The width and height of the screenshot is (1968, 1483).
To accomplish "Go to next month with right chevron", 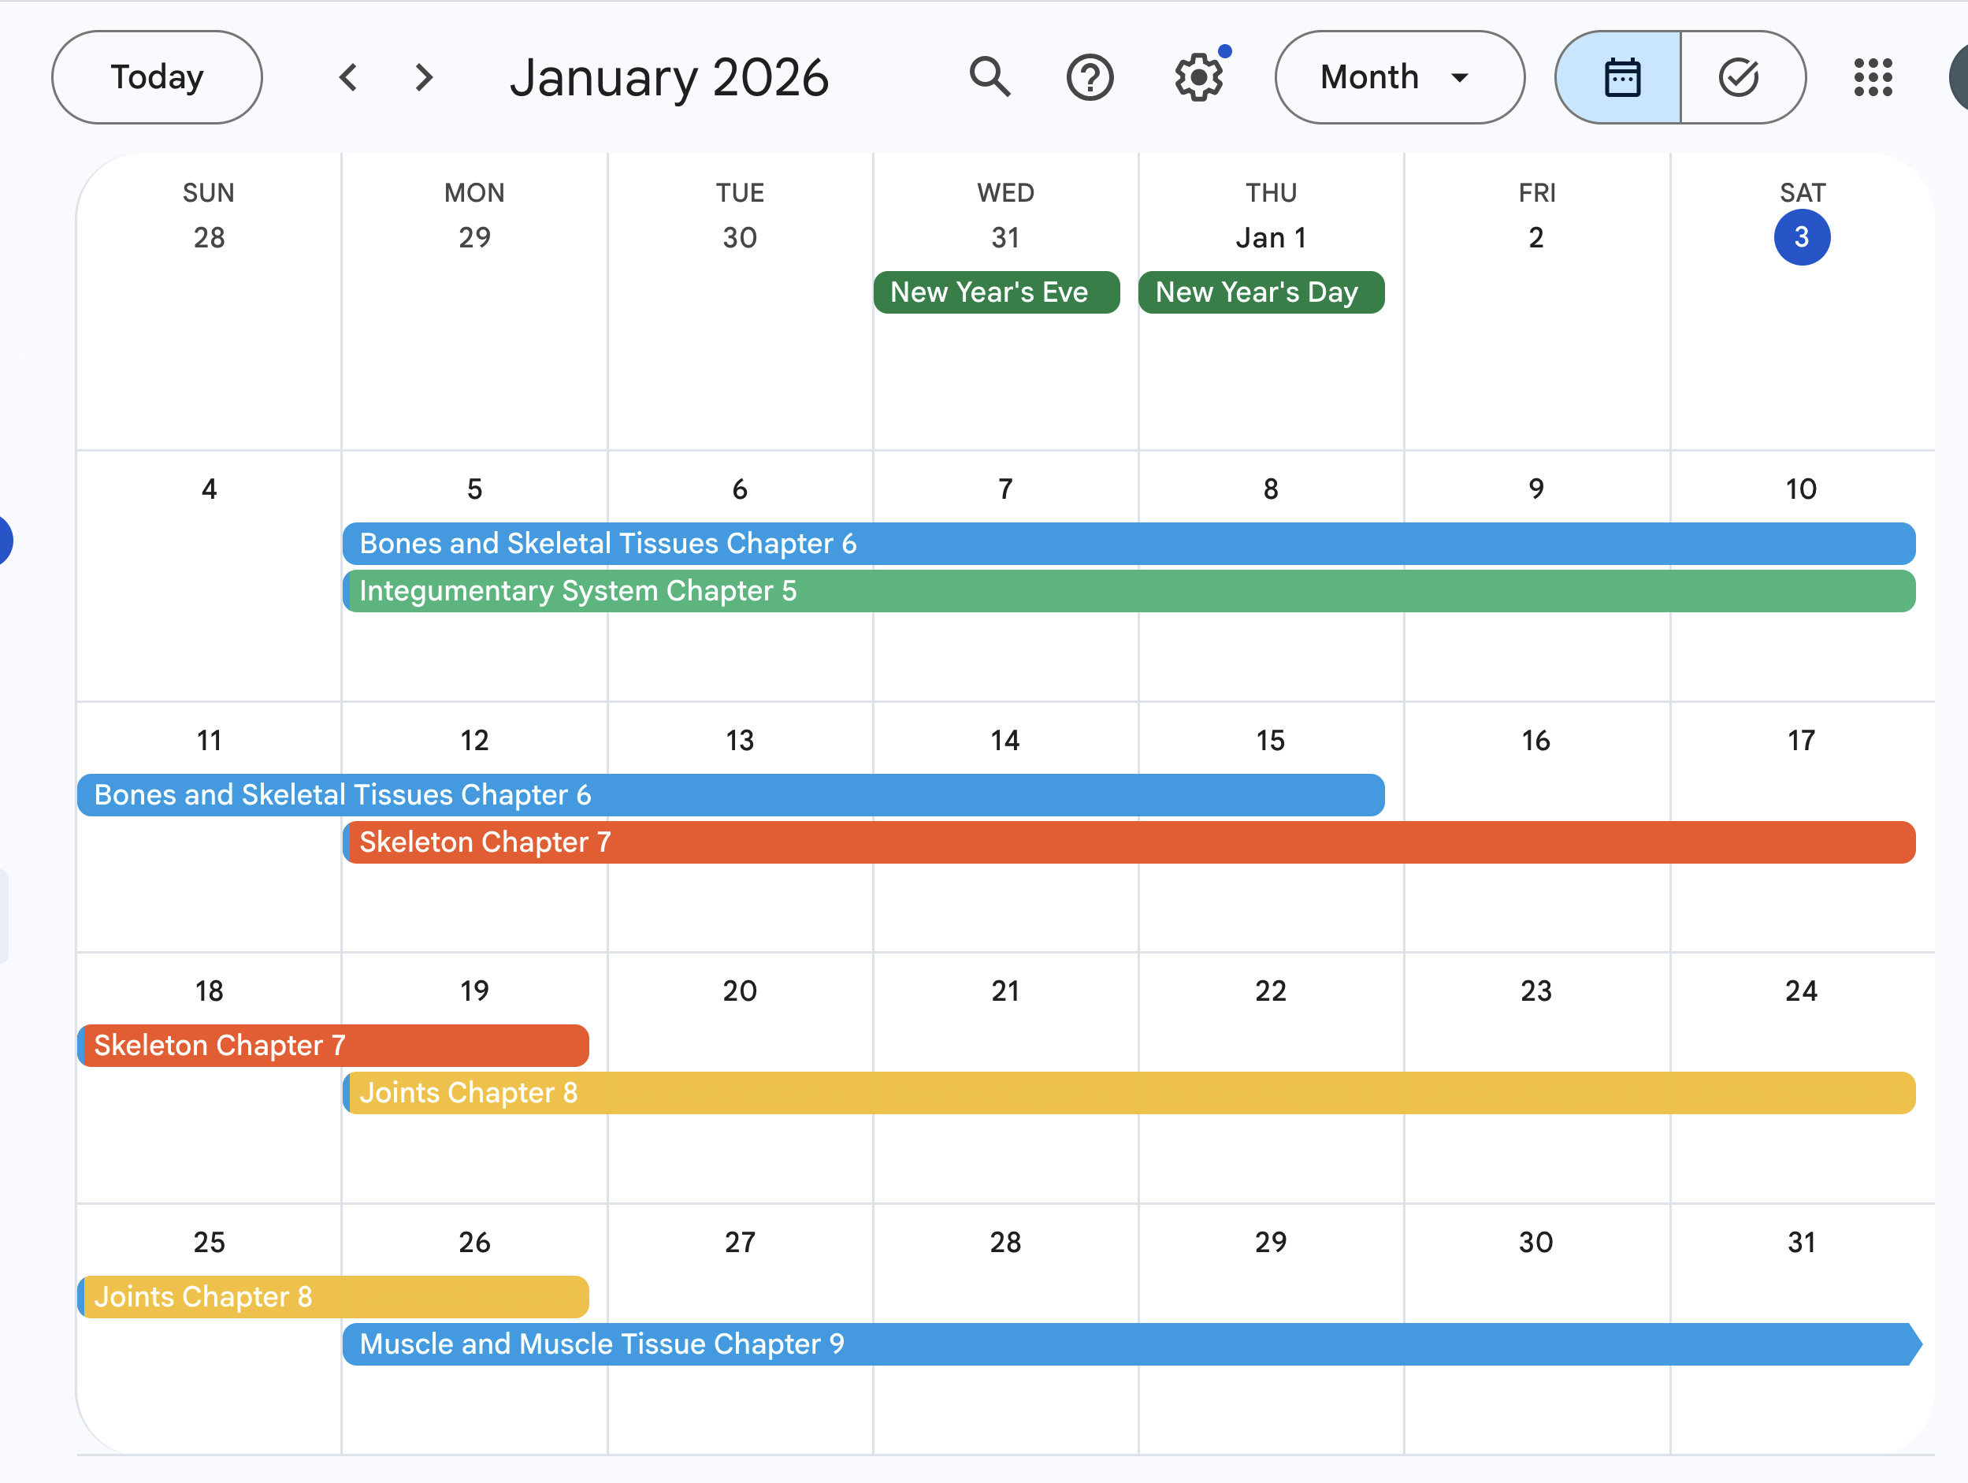I will click(422, 77).
